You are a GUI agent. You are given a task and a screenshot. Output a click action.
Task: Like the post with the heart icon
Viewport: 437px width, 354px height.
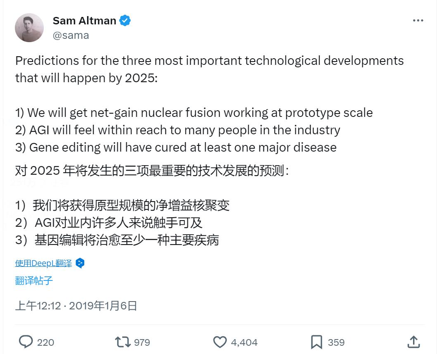pyautogui.click(x=220, y=342)
